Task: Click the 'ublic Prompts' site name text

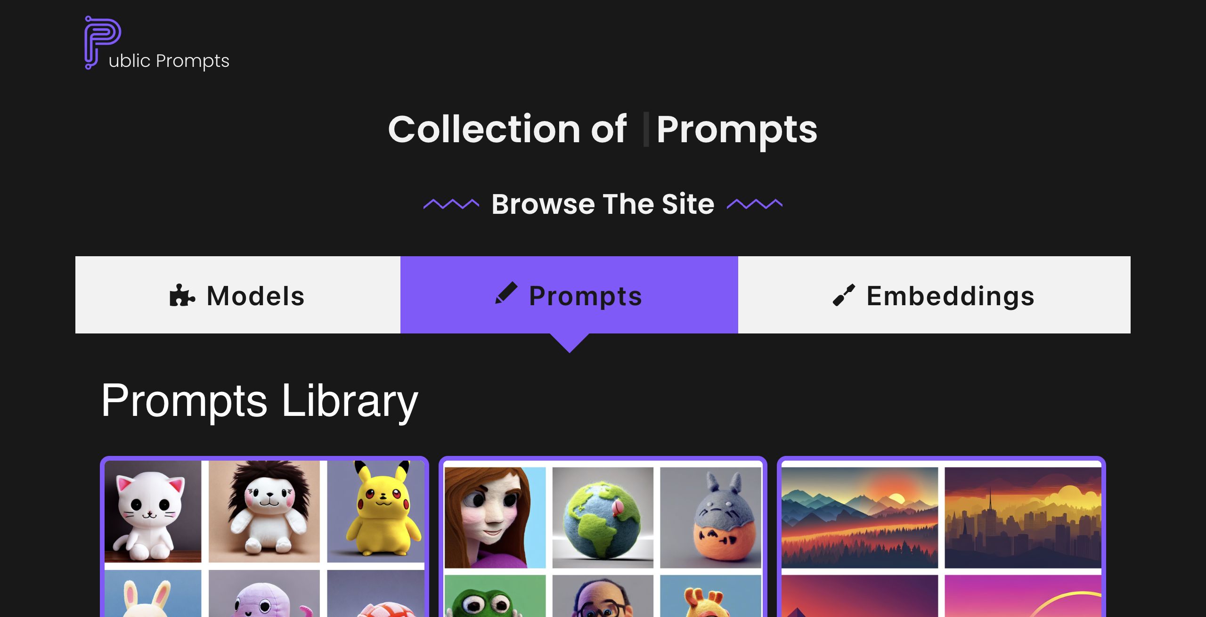Action: [x=169, y=61]
